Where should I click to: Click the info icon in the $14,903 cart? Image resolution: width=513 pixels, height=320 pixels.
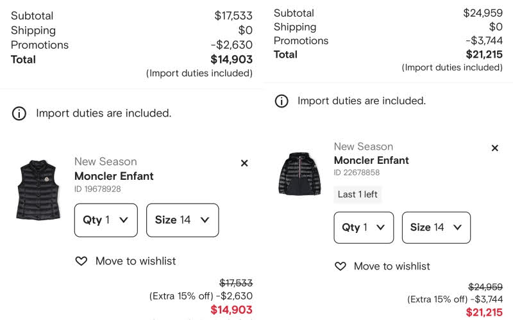pos(20,114)
